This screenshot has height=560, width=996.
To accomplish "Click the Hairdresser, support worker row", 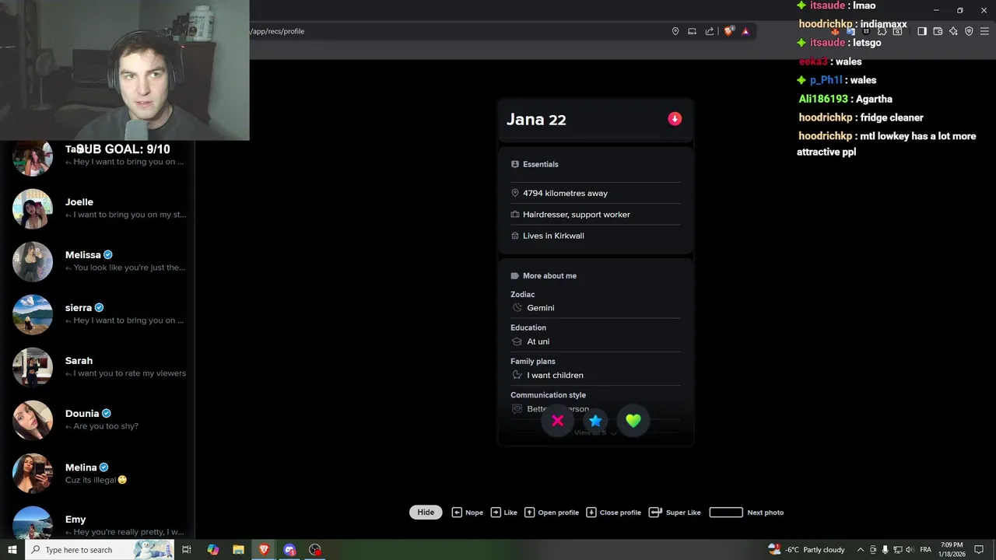I will click(595, 215).
